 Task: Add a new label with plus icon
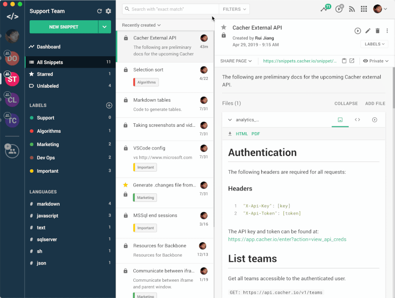click(109, 105)
